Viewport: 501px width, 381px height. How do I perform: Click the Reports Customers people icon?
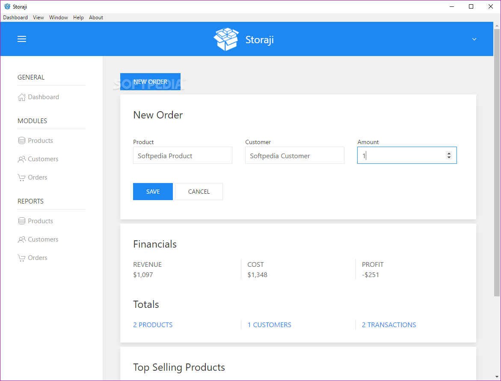21,239
